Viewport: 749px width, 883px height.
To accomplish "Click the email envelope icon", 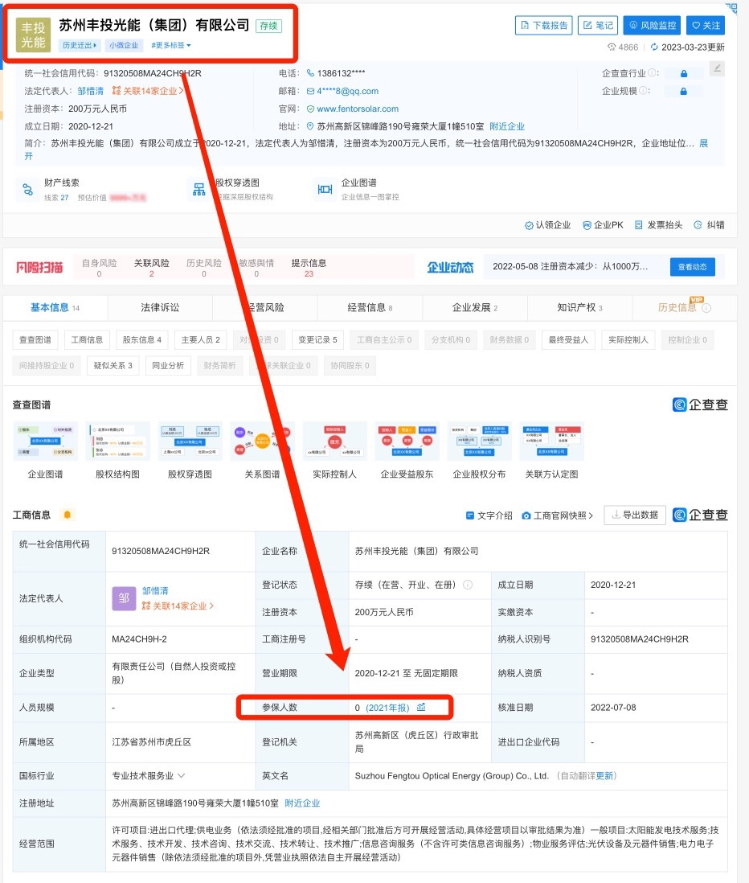I will pos(310,91).
